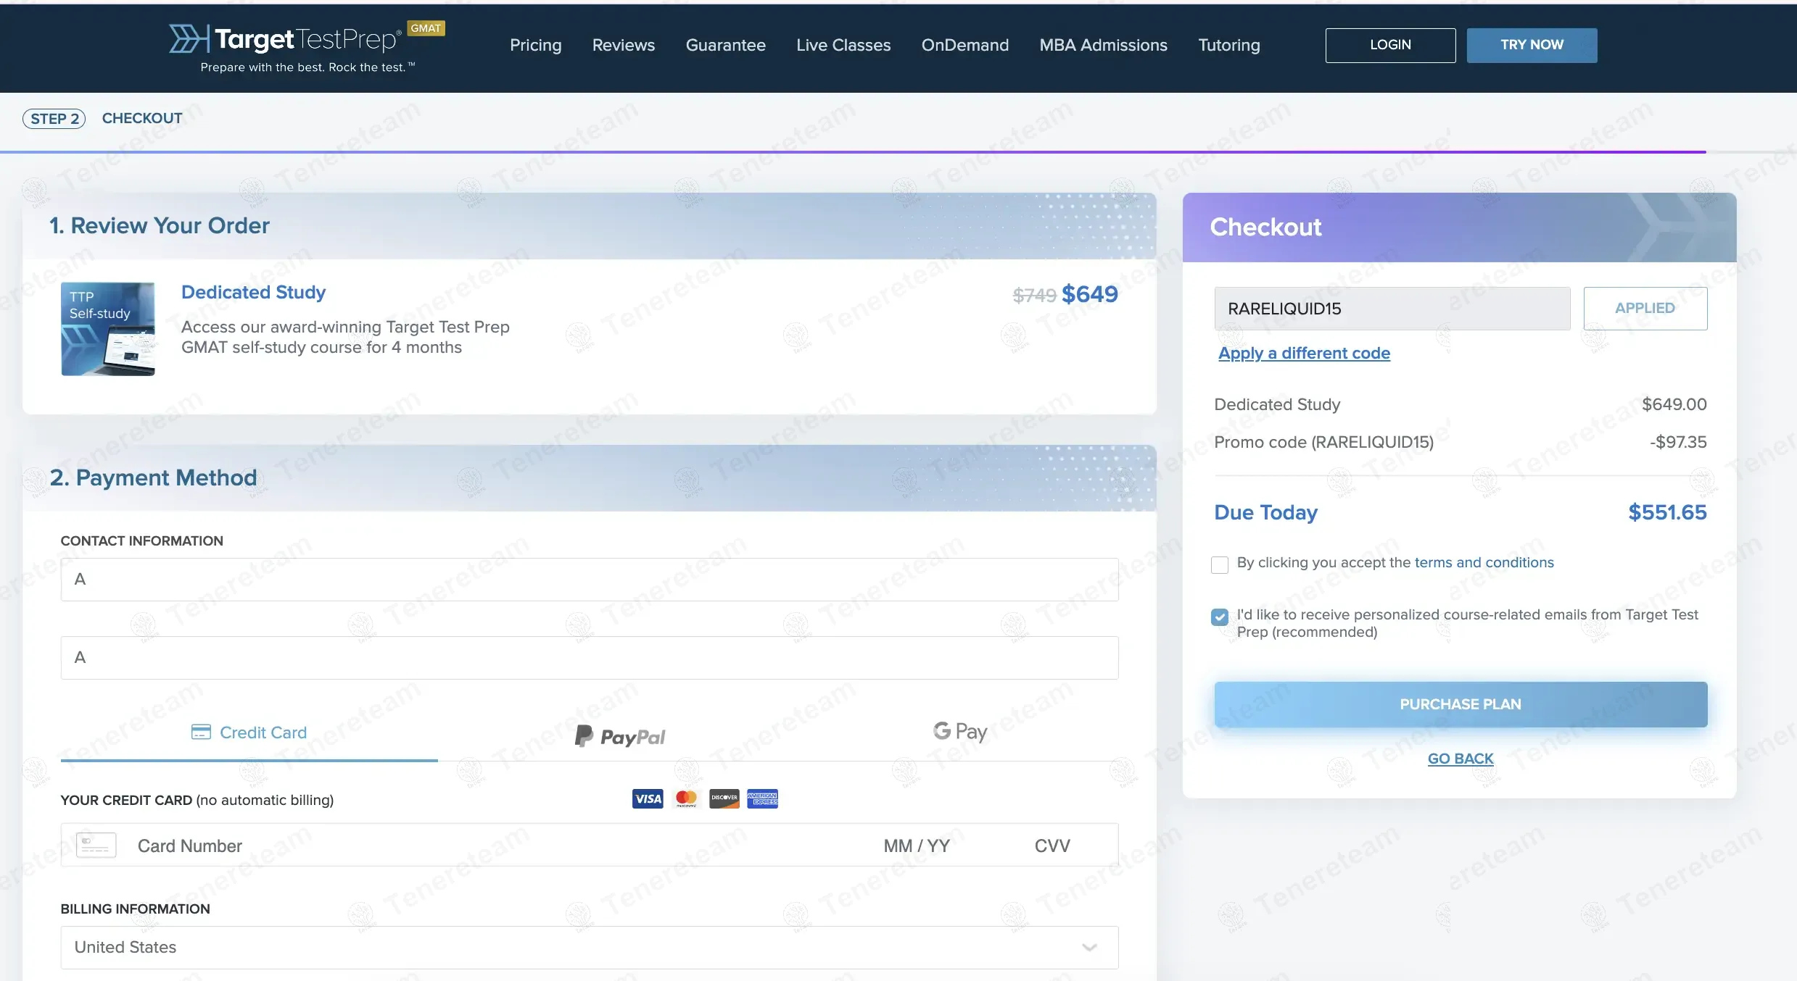Click the TTP Self-study course thumbnail
The height and width of the screenshot is (981, 1797).
point(108,329)
